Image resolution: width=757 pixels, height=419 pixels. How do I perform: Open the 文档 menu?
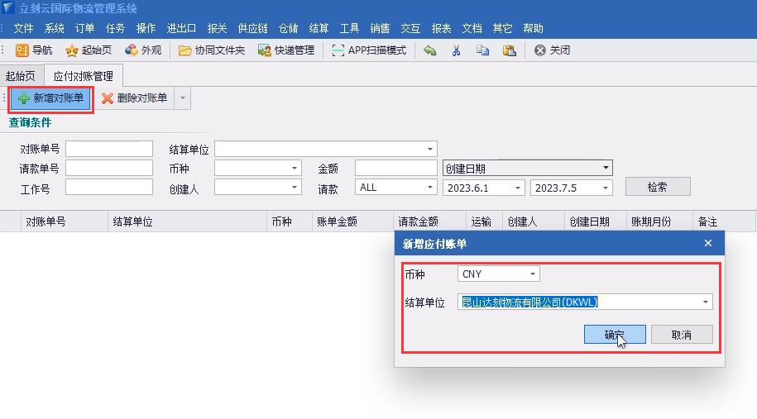click(472, 28)
